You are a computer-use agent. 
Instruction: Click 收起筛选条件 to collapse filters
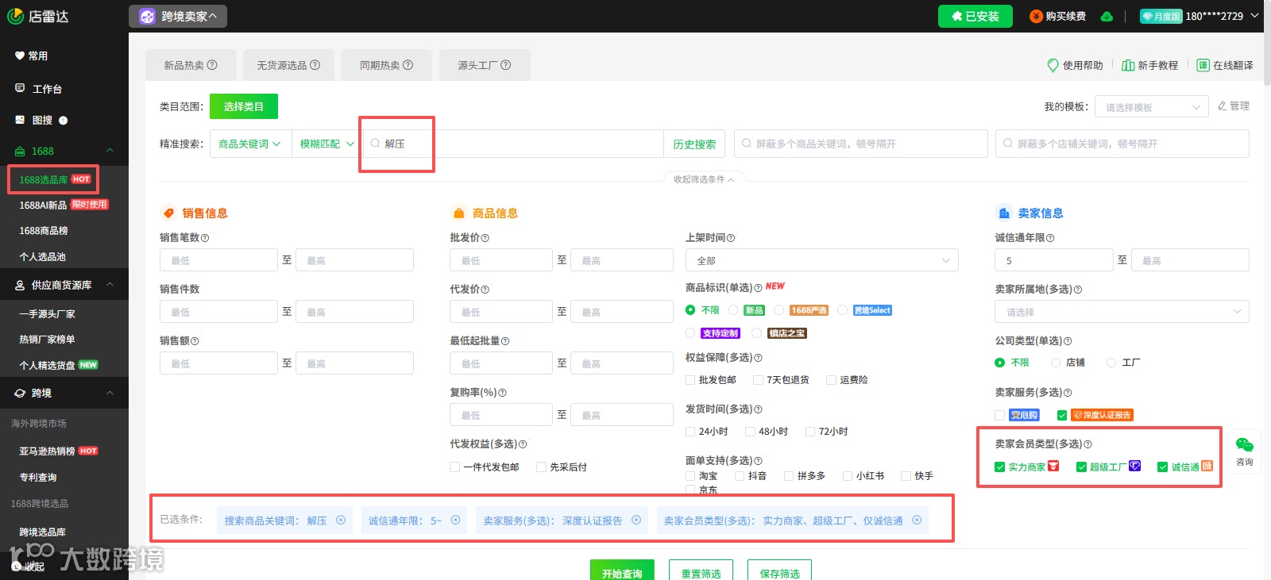704,179
